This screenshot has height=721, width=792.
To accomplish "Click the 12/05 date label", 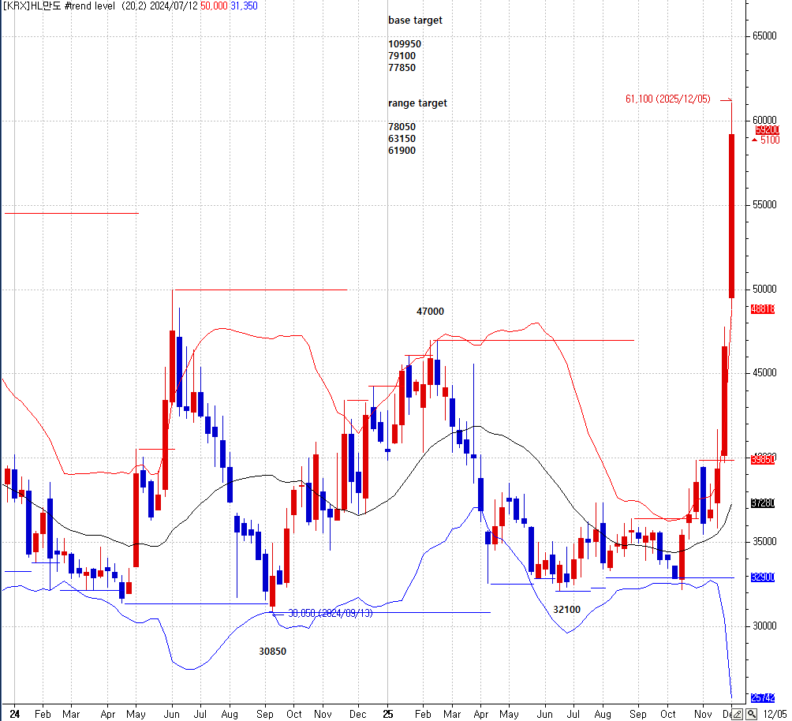I will point(775,714).
